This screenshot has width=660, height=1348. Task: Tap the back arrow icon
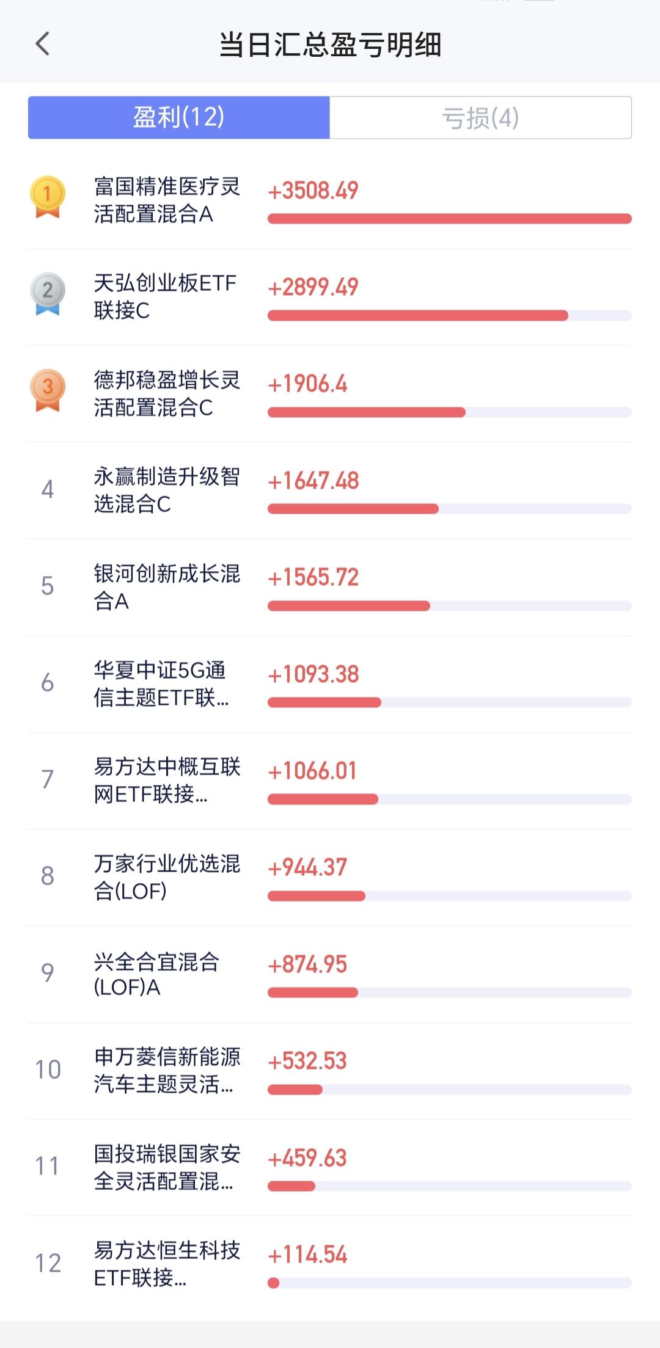(x=42, y=44)
